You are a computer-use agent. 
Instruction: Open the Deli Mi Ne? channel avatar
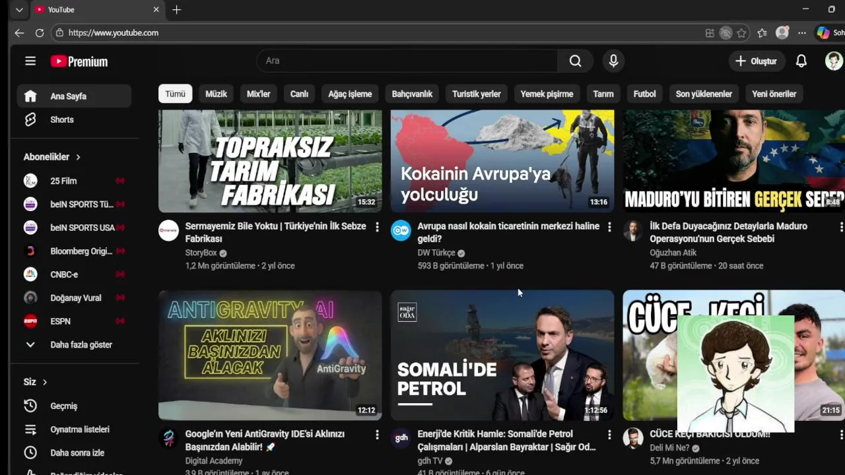[x=633, y=438]
